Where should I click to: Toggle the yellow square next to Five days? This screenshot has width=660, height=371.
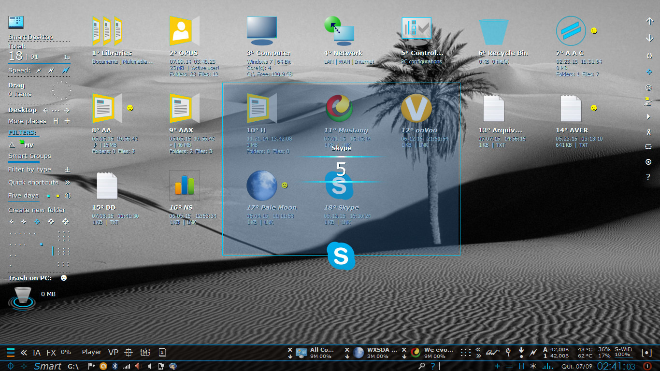[57, 195]
